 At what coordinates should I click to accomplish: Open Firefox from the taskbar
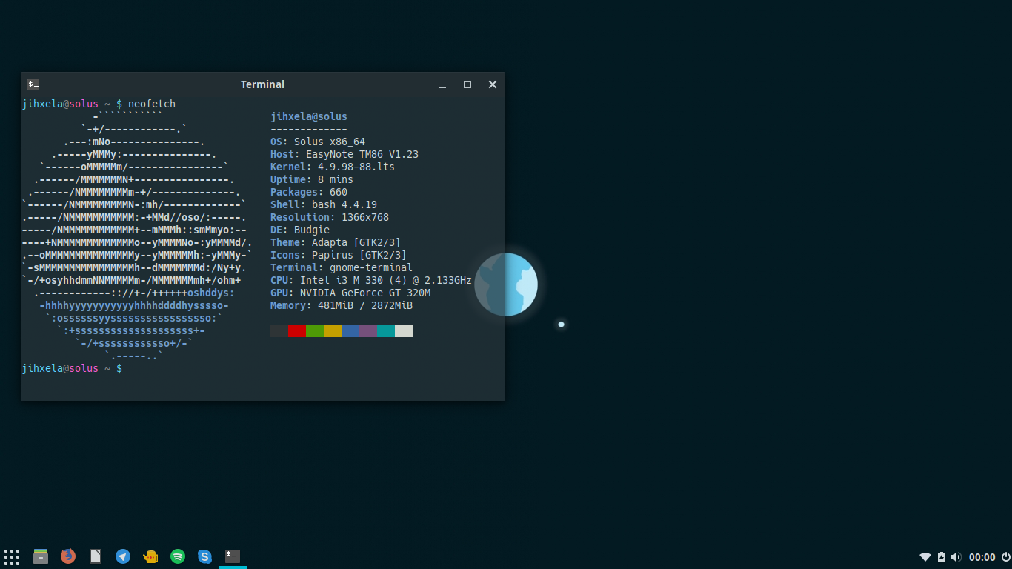[x=68, y=556]
